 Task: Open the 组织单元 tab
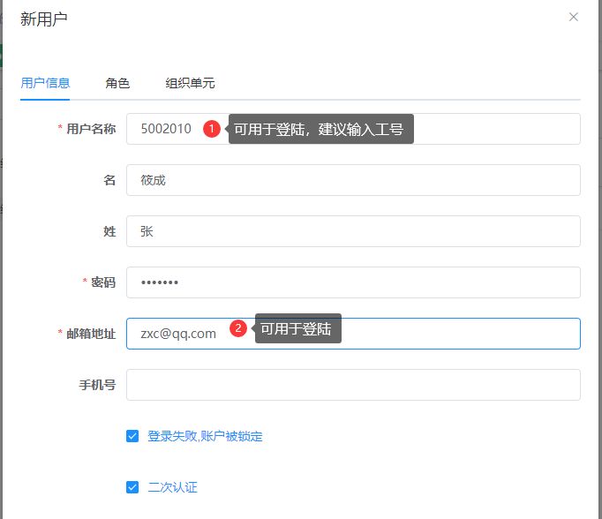[190, 83]
